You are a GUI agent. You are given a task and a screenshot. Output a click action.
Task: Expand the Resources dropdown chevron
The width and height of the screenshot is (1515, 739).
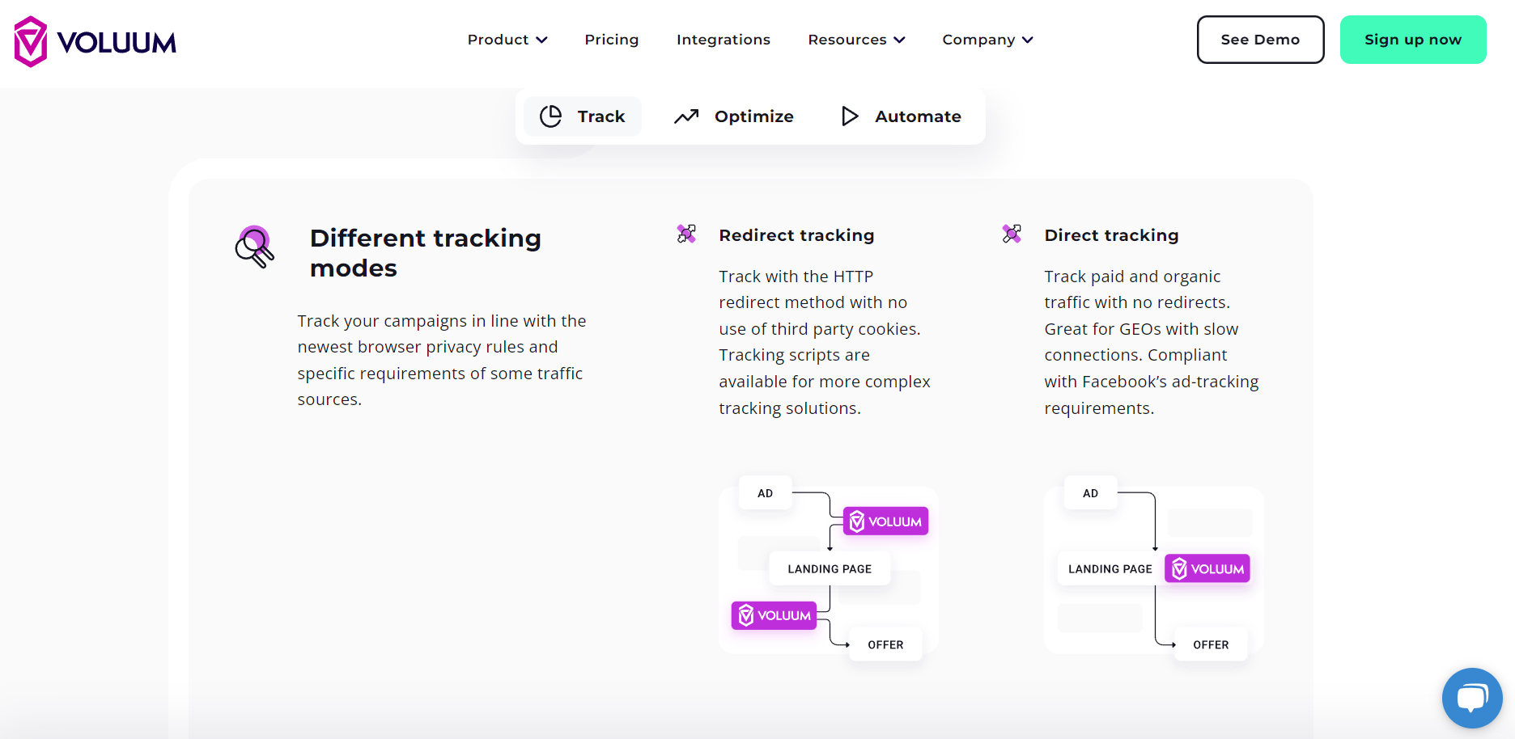click(x=899, y=40)
